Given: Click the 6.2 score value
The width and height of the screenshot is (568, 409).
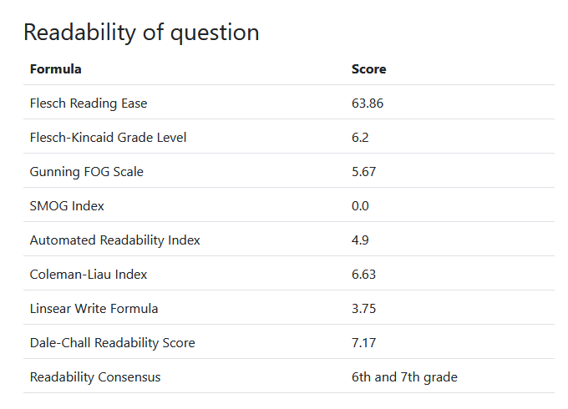Looking at the screenshot, I should point(361,138).
